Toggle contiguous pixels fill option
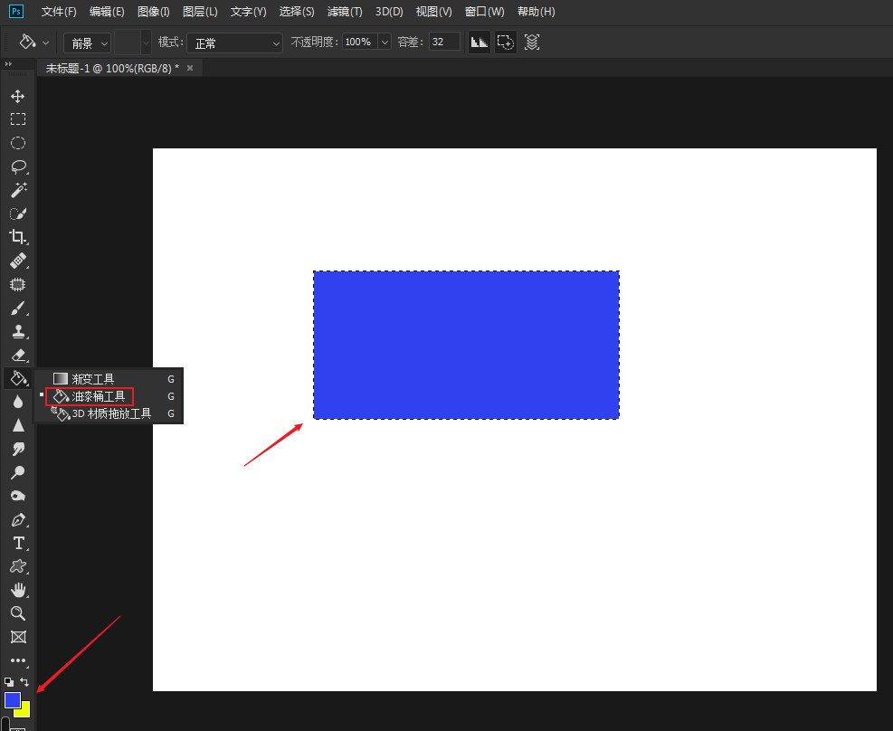Image resolution: width=893 pixels, height=731 pixels. [506, 42]
